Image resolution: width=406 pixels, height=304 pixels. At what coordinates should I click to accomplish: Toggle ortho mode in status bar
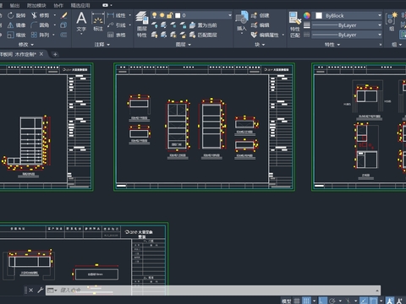click(x=323, y=301)
